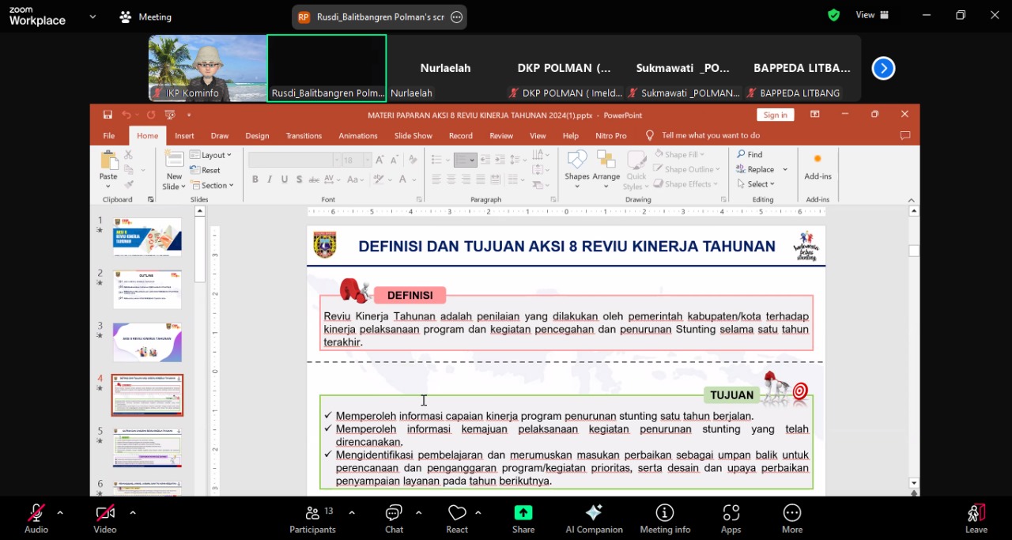Open the Zoom View layout button
The width and height of the screenshot is (1012, 540).
click(x=873, y=15)
